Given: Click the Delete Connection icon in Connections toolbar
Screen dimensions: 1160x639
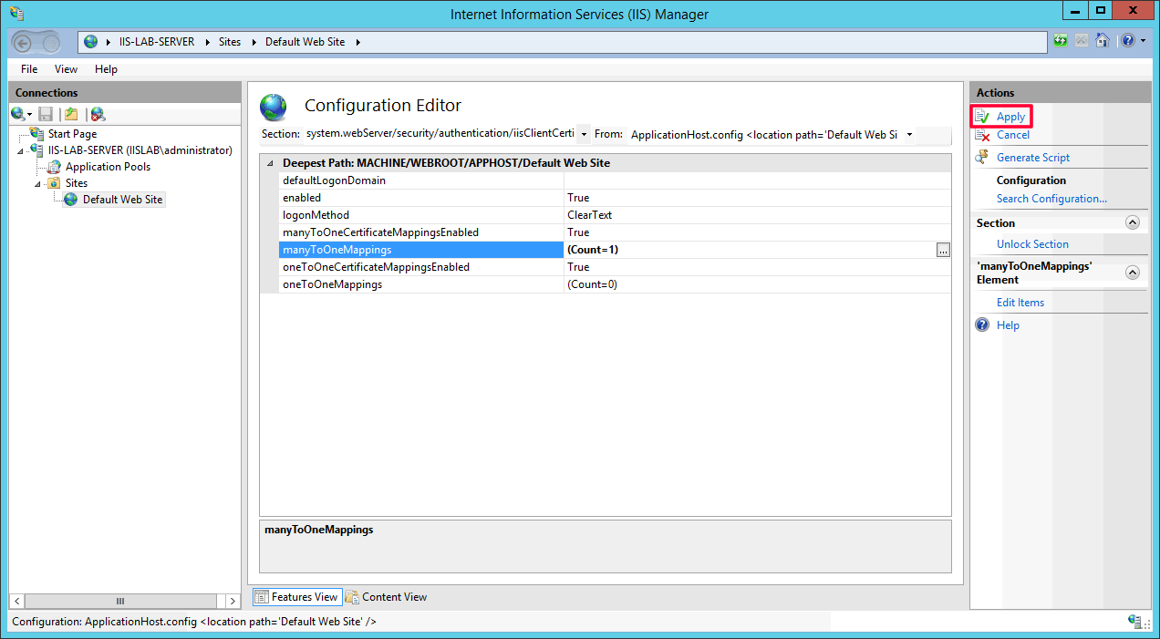Looking at the screenshot, I should point(98,114).
